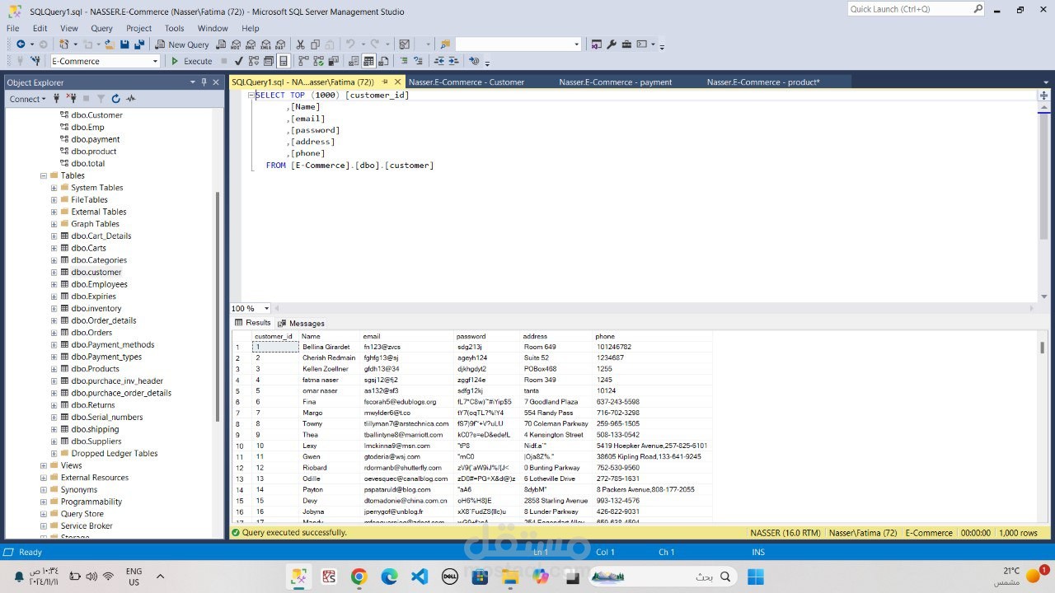
Task: Click the Cut scissors icon
Action: [301, 44]
